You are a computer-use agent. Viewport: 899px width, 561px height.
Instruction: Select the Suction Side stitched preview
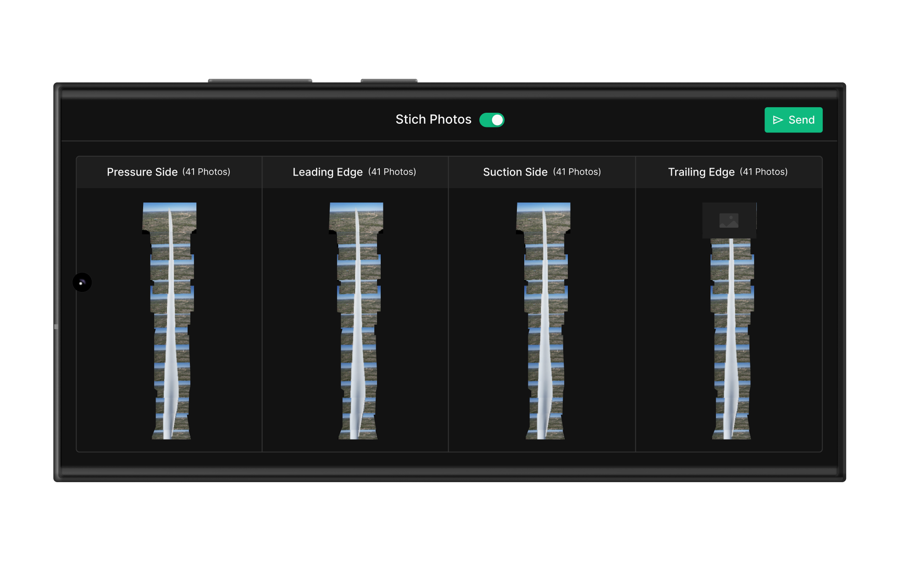[x=543, y=321]
